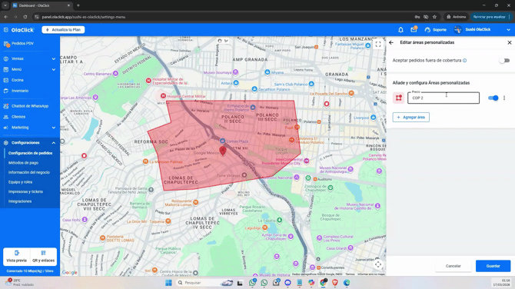Viewport: 515px width, 289px height.
Task: Select the Dashboard - OlaClick browser tab
Action: point(41,5)
